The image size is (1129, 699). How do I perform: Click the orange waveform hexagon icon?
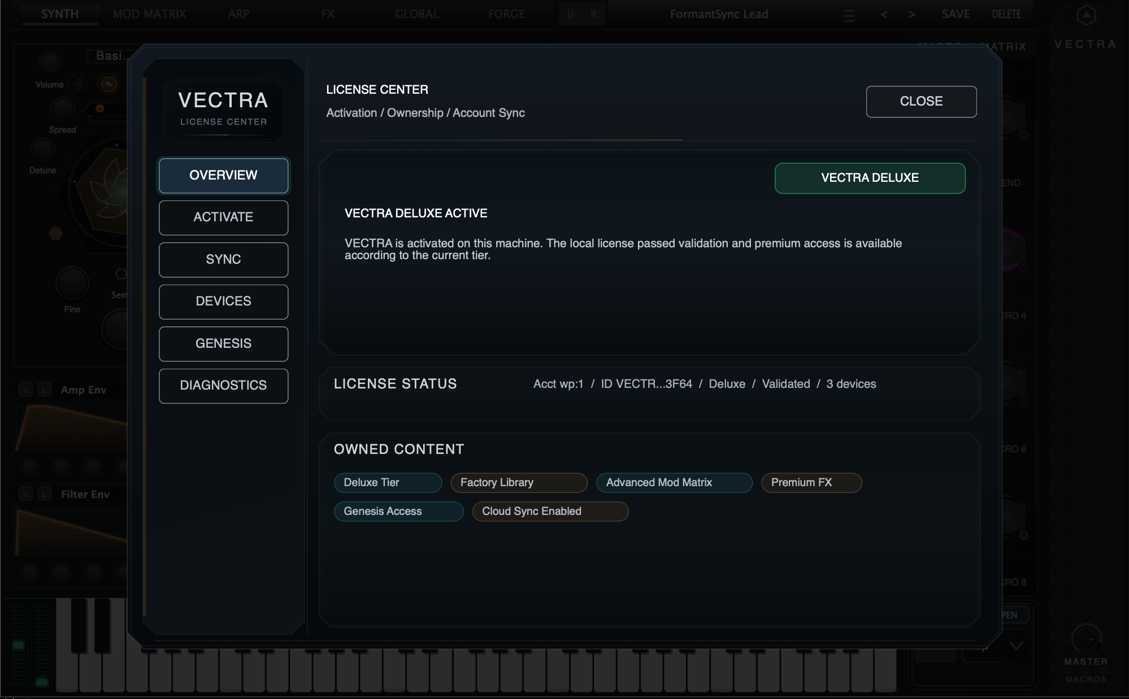(x=108, y=85)
